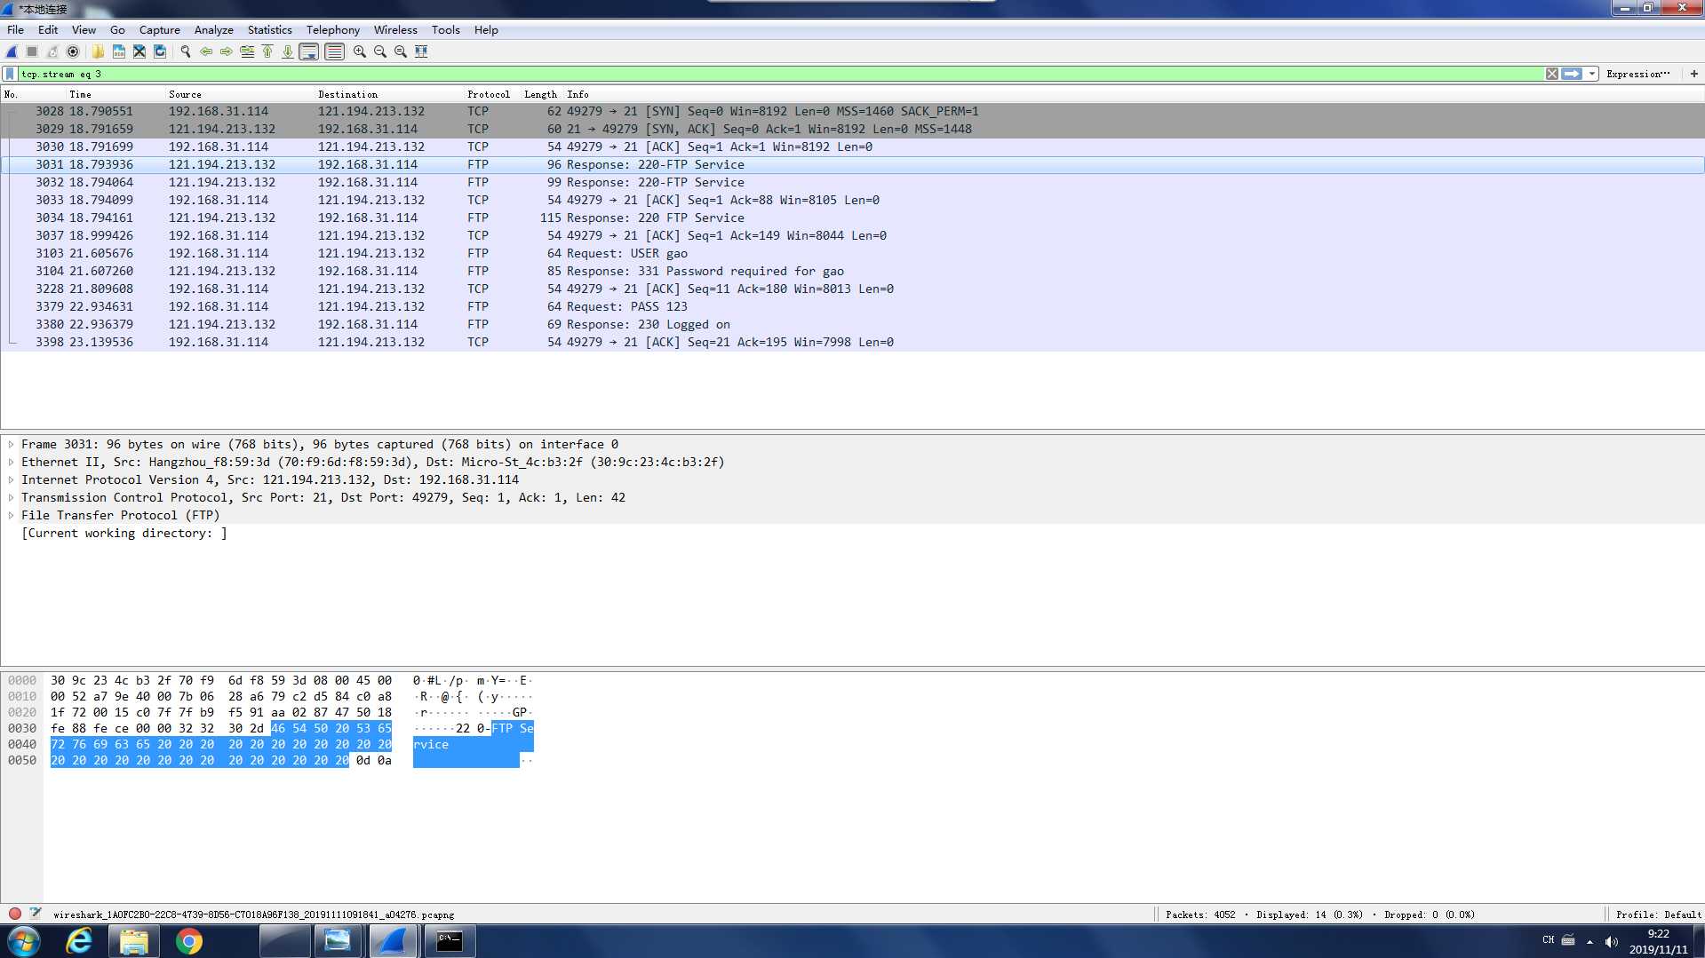Open the Go menu
This screenshot has height=958, width=1705.
point(117,29)
